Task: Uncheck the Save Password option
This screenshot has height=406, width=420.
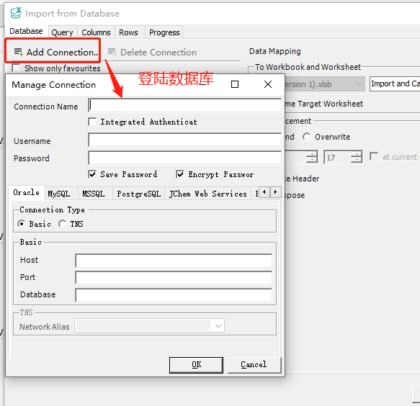Action: point(92,174)
